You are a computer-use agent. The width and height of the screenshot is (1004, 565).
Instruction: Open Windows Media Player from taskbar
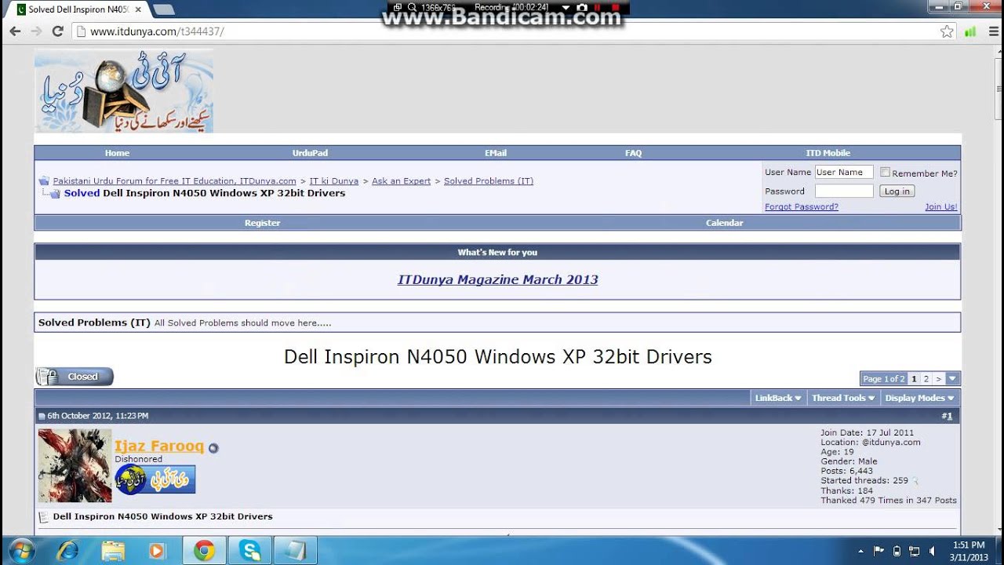point(157,550)
